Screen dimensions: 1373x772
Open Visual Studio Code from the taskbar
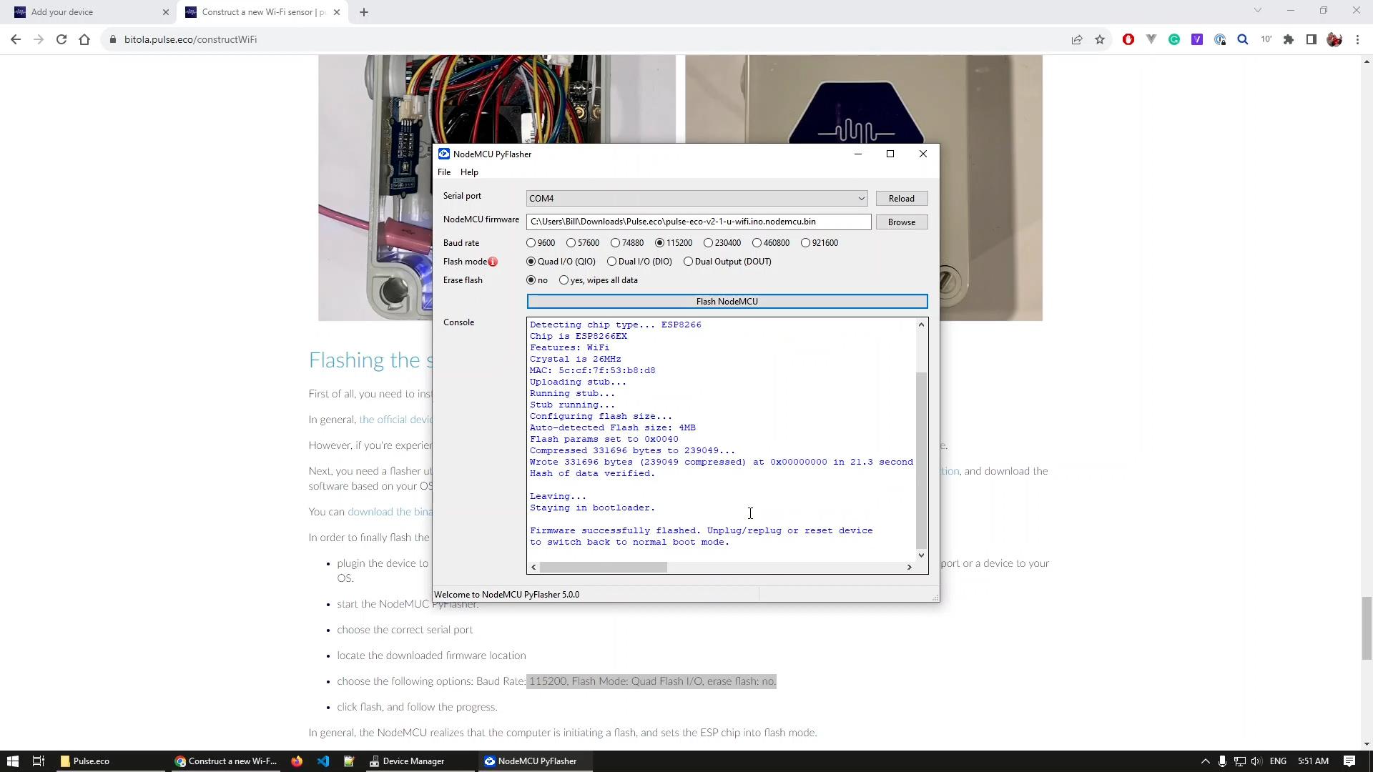[x=323, y=761]
